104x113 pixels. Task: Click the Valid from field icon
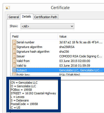pos(14,61)
